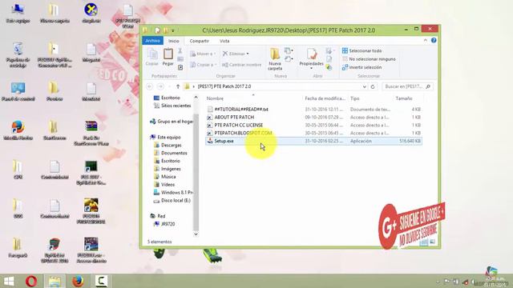Expand the Propiedades dropdown arrow
Screen dimensions: 513x288
(311, 68)
